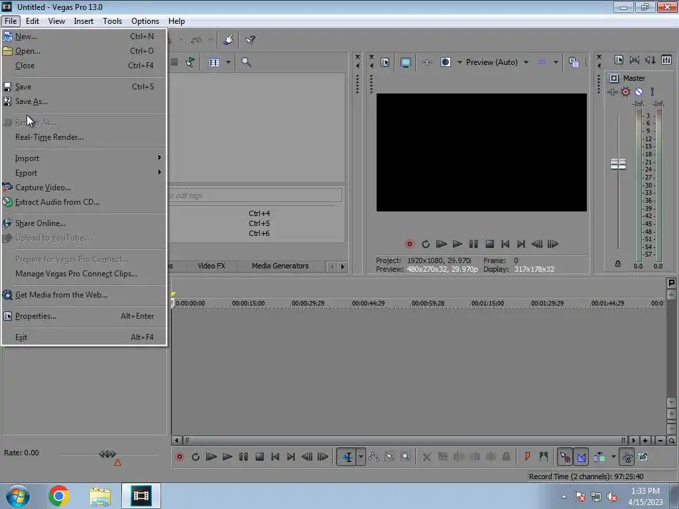Click Pause in timeline transport bar
679x509 pixels.
click(243, 457)
